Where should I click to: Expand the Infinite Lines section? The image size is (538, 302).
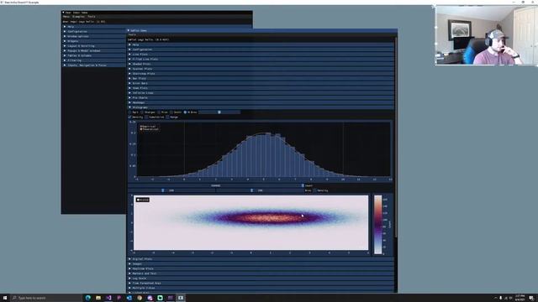(261, 93)
